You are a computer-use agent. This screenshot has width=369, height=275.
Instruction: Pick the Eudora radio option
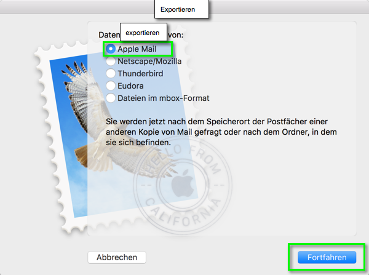(x=111, y=86)
